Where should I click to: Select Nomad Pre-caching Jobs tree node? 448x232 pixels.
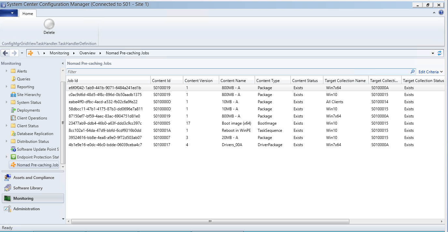pos(37,165)
